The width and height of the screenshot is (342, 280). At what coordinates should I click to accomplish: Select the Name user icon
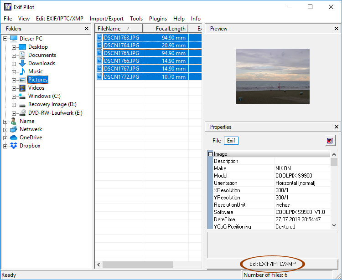[x=14, y=121]
